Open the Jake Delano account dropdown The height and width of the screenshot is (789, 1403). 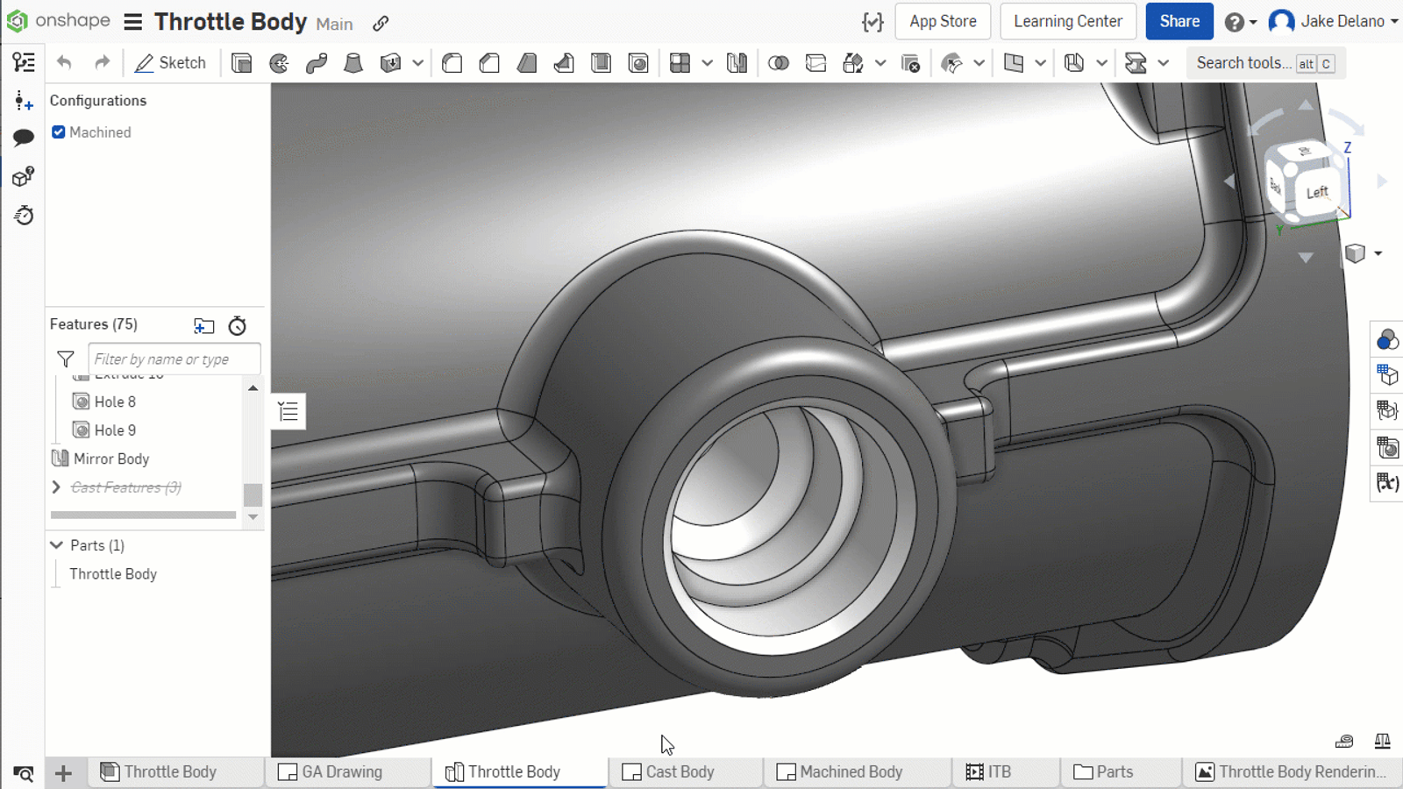coord(1333,21)
